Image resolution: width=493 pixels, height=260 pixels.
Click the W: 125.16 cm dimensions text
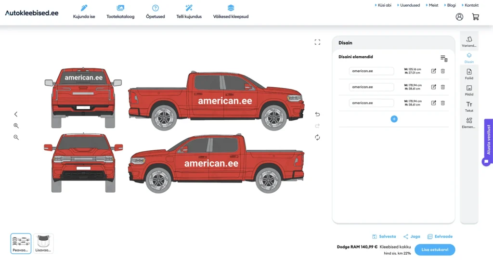[413, 69]
